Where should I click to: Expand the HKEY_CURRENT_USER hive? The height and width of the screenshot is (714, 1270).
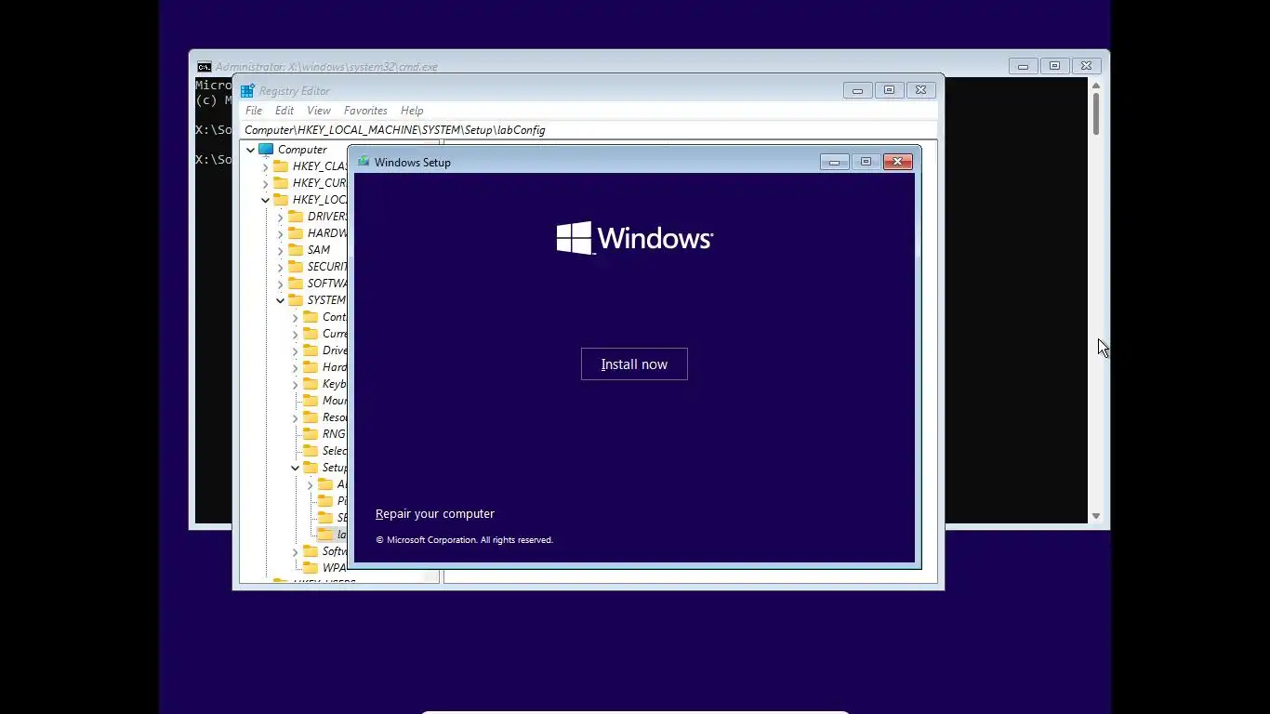tap(265, 183)
